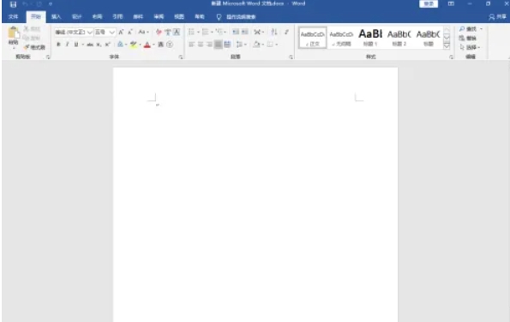Toggle Subscript formatting
Image resolution: width=510 pixels, height=322 pixels.
[x=99, y=45]
